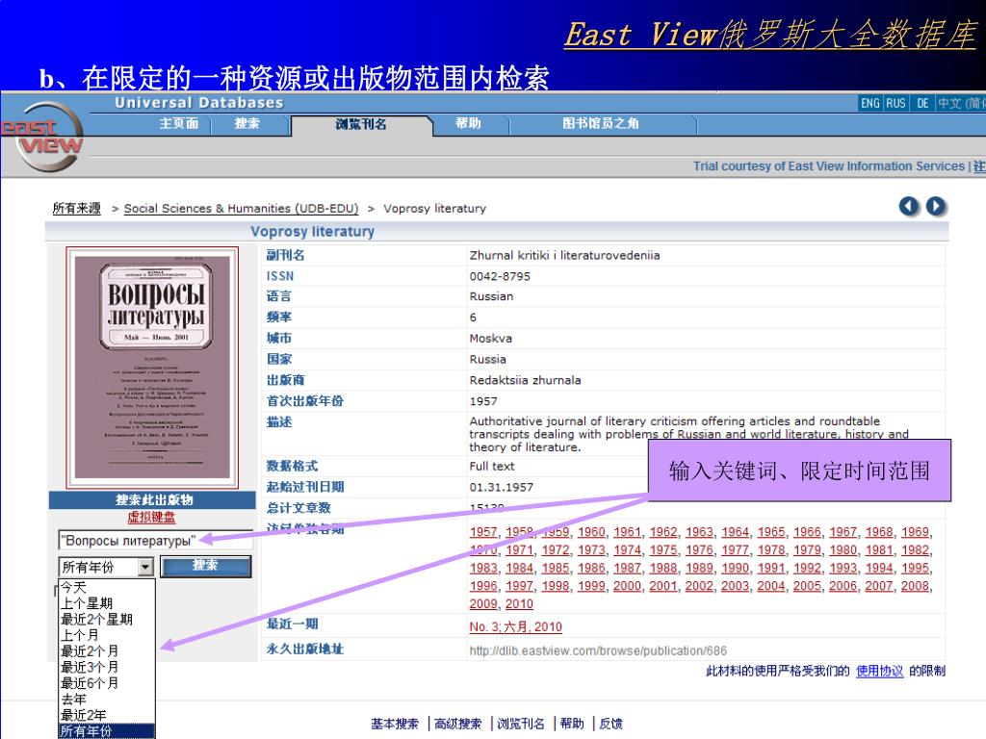Screen dimensions: 986x739
Task: Click 基本搜索 in the footer
Action: click(x=395, y=724)
